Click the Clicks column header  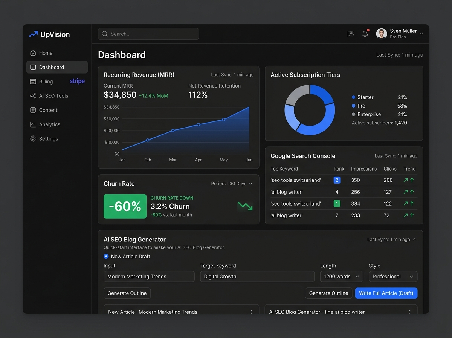(390, 169)
